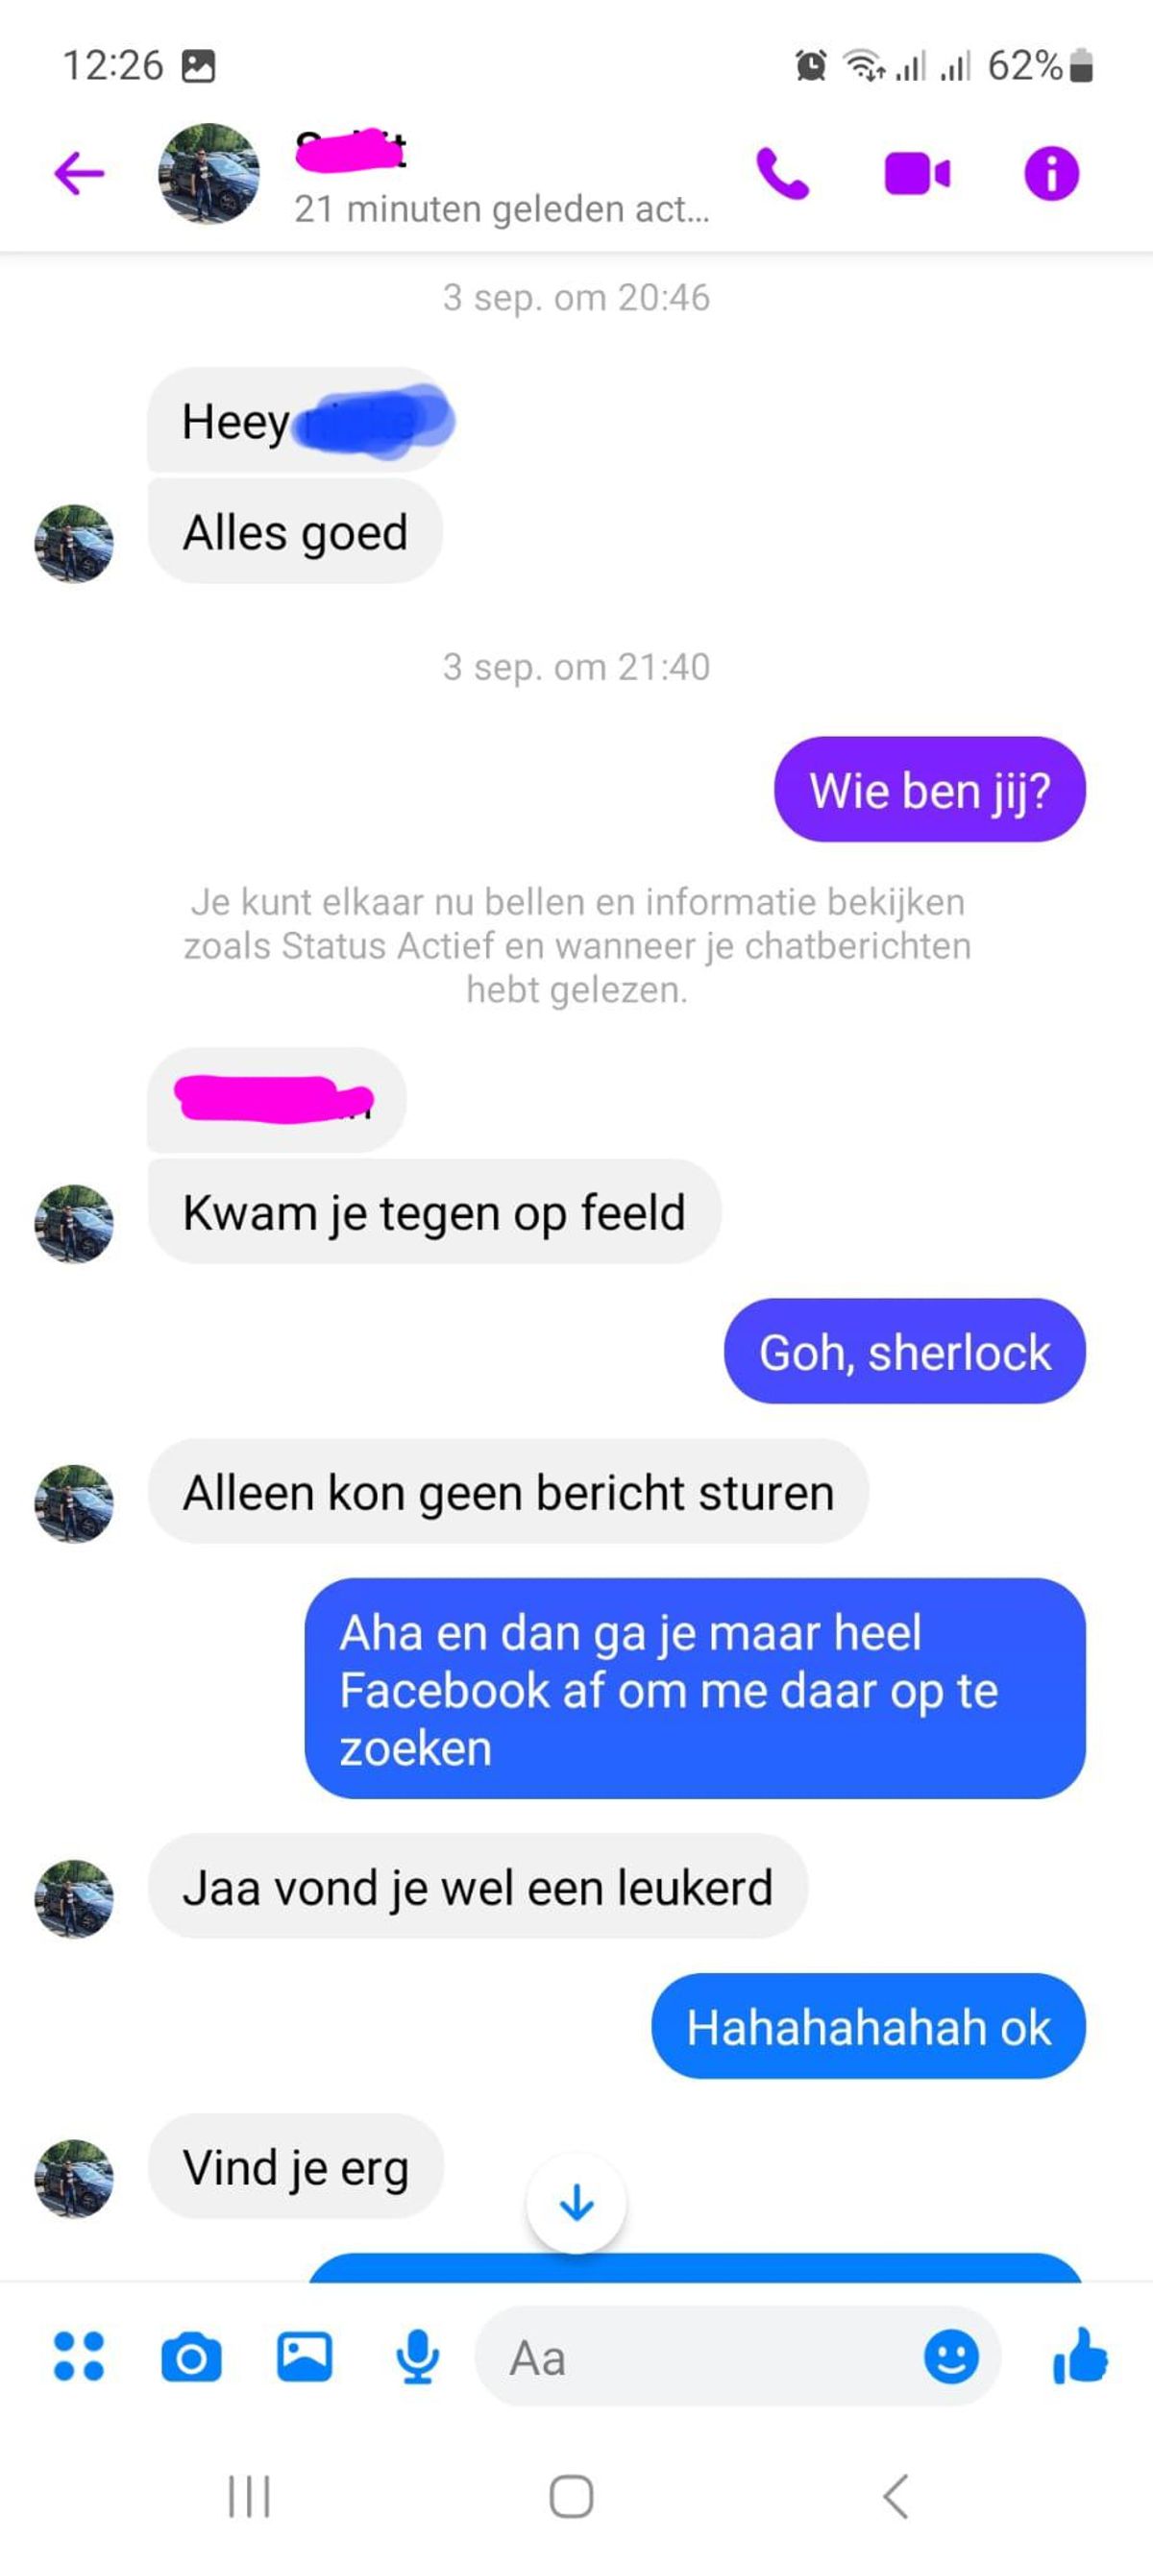The image size is (1153, 2563).
Task: Tap the 'Hahahahahah ok' message bubble
Action: pos(869,2027)
